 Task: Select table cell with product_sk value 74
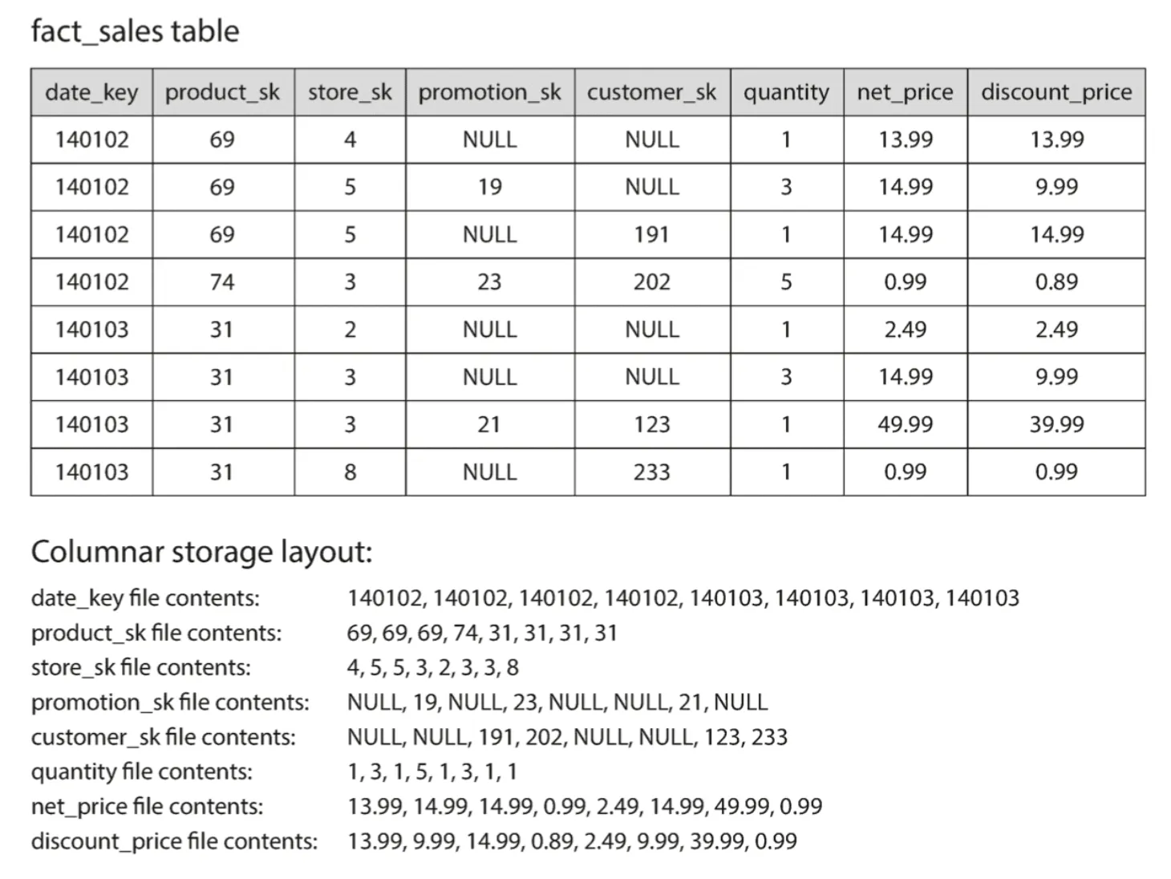pos(222,282)
